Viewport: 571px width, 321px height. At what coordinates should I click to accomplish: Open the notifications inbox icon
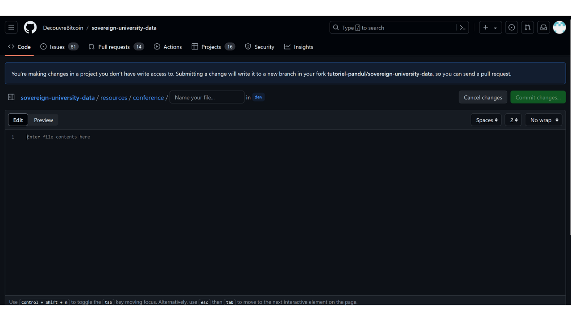(x=543, y=28)
